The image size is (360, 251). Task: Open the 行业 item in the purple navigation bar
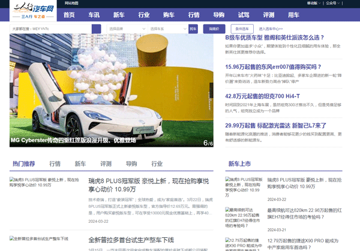tap(144, 15)
